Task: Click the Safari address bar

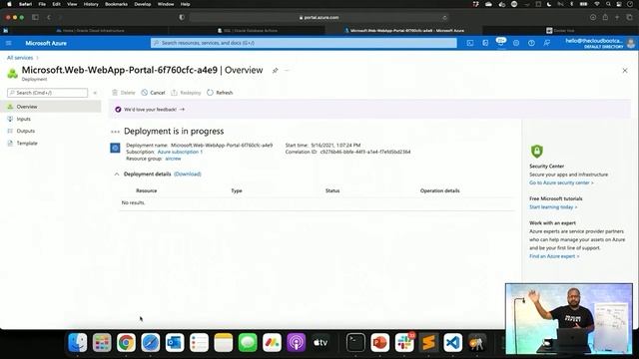Action: coord(319,18)
